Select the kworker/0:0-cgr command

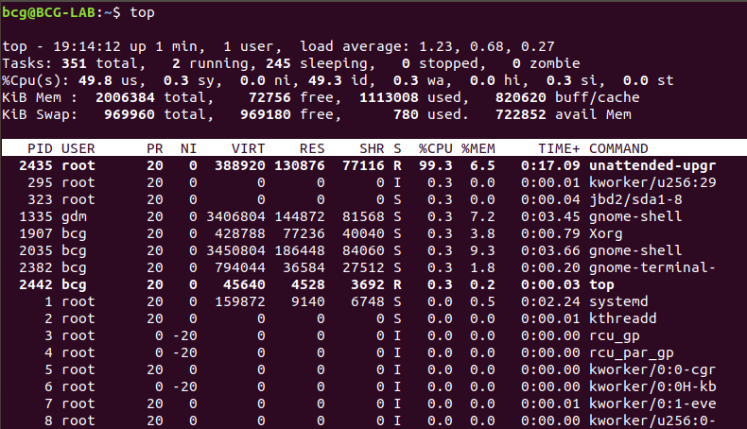point(652,370)
